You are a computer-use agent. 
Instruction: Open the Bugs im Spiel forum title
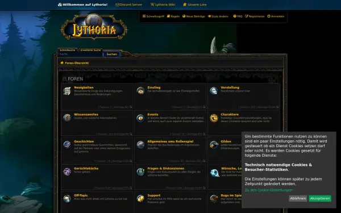click(231, 195)
